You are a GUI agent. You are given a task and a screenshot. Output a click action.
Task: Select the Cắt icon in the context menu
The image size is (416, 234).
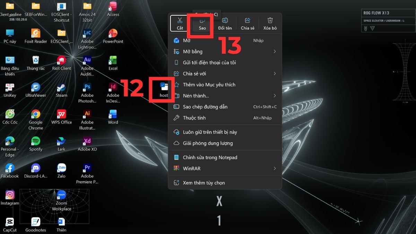point(179,22)
